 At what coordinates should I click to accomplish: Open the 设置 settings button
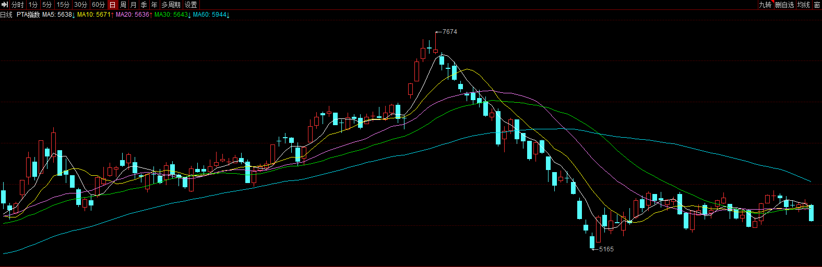point(191,5)
